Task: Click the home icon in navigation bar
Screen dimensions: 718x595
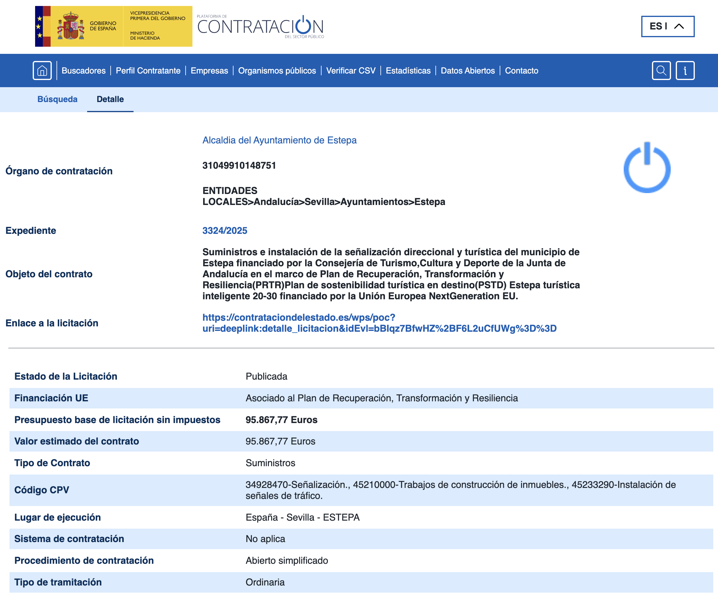Action: (x=42, y=71)
